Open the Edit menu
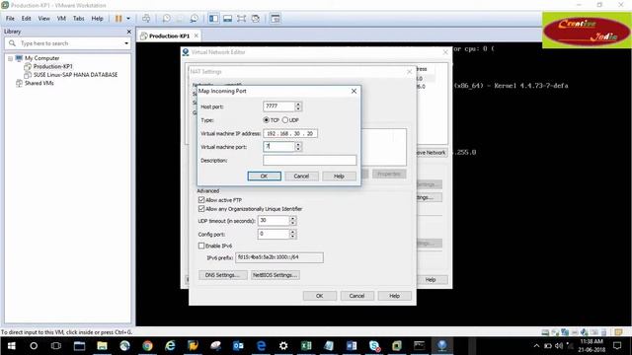The image size is (632, 355). [27, 19]
